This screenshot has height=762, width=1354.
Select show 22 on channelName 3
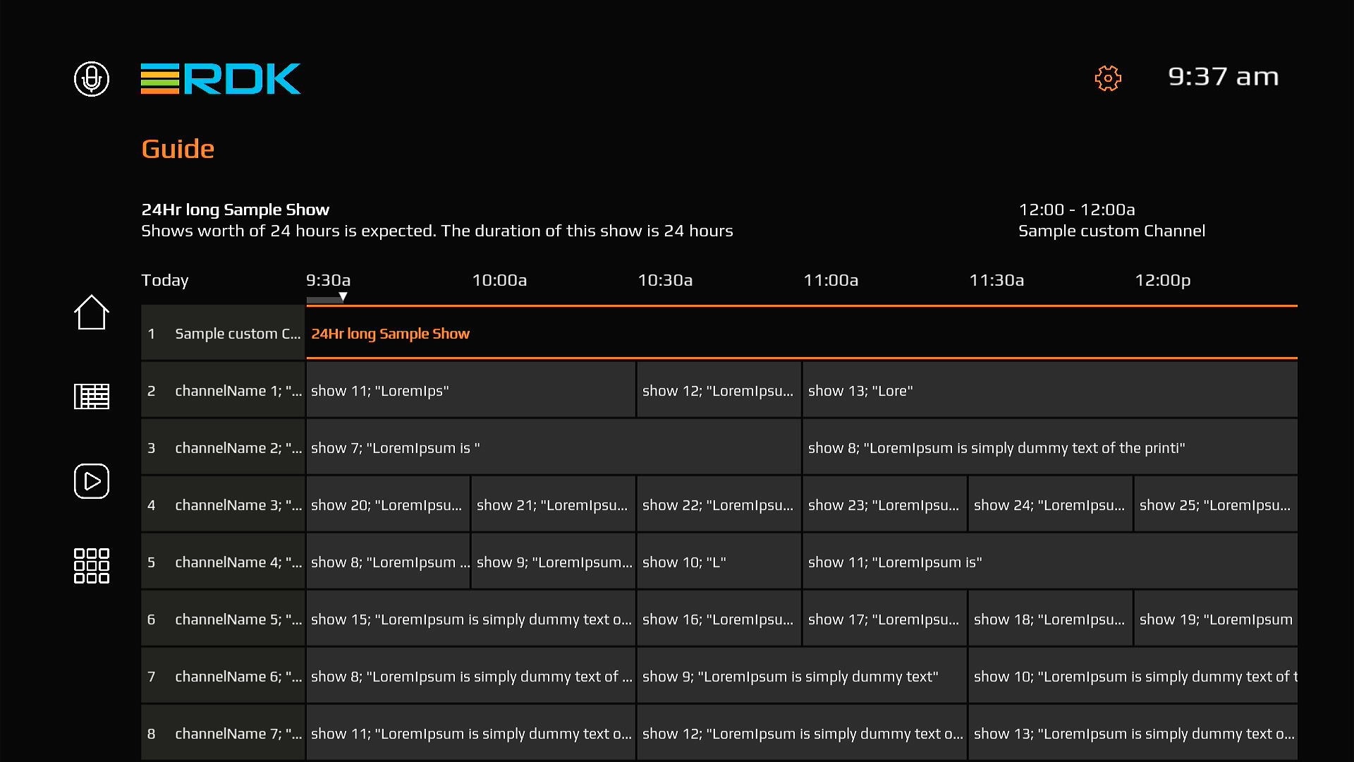pos(718,504)
